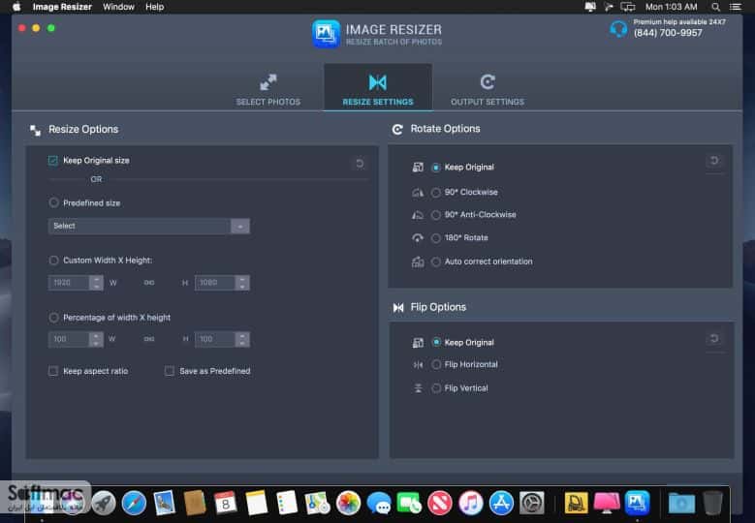Screen dimensions: 755x523
Task: Enable the Keep aspect ratio checkbox
Action: click(53, 371)
